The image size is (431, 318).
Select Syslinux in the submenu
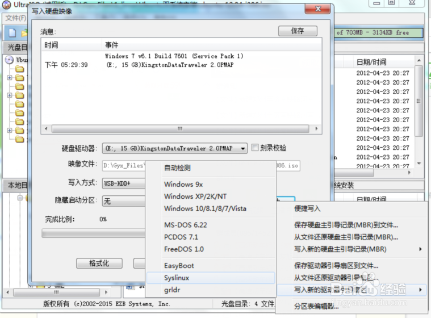(x=211, y=278)
